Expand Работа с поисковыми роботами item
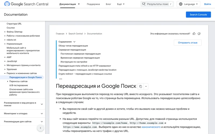 (5, 36)
